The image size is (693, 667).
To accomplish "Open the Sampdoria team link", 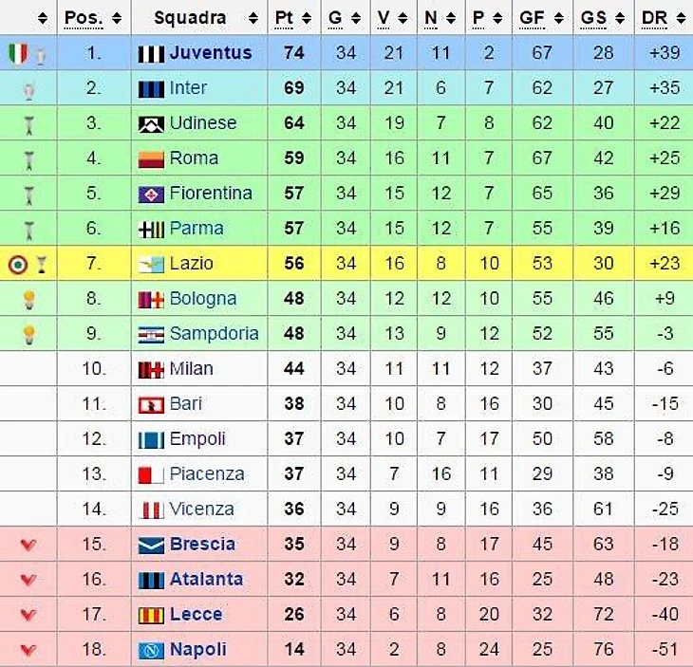I will 214,334.
